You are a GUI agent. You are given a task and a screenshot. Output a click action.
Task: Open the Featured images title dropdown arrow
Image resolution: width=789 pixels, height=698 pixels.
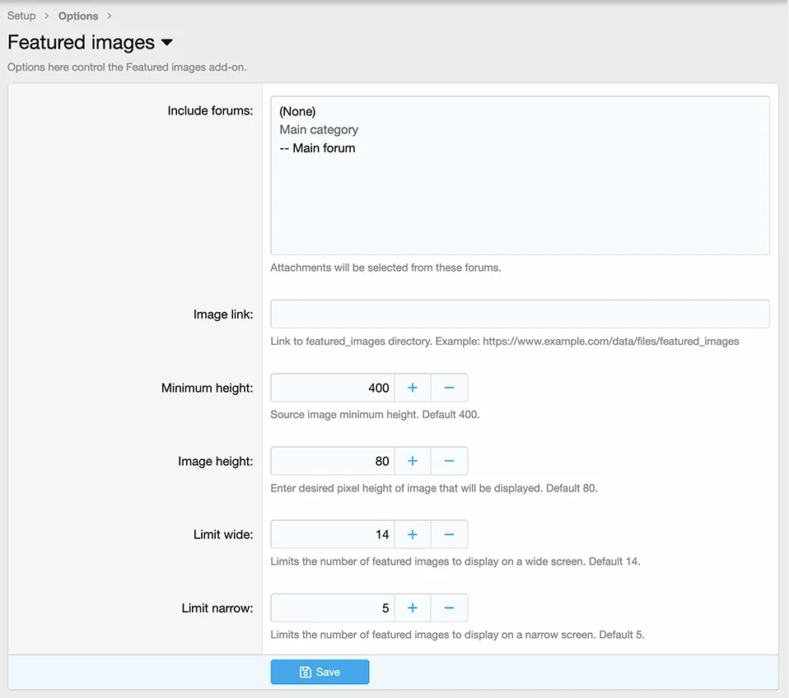(x=167, y=43)
